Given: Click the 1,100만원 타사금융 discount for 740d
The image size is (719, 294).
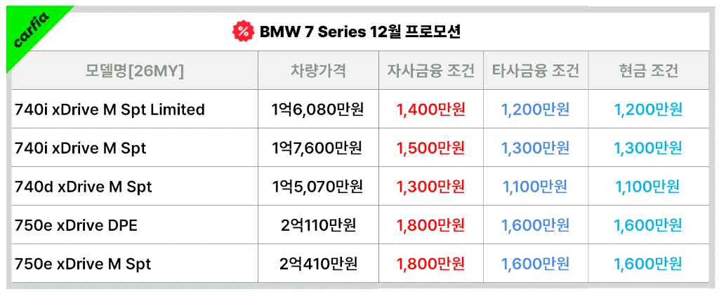Looking at the screenshot, I should point(534,187).
